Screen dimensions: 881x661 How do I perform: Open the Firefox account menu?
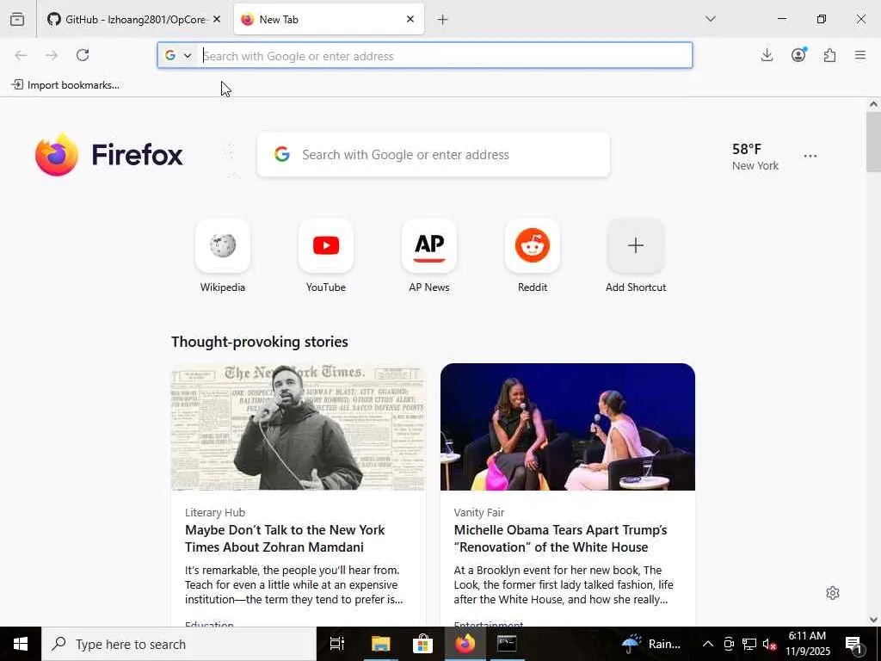(x=798, y=55)
